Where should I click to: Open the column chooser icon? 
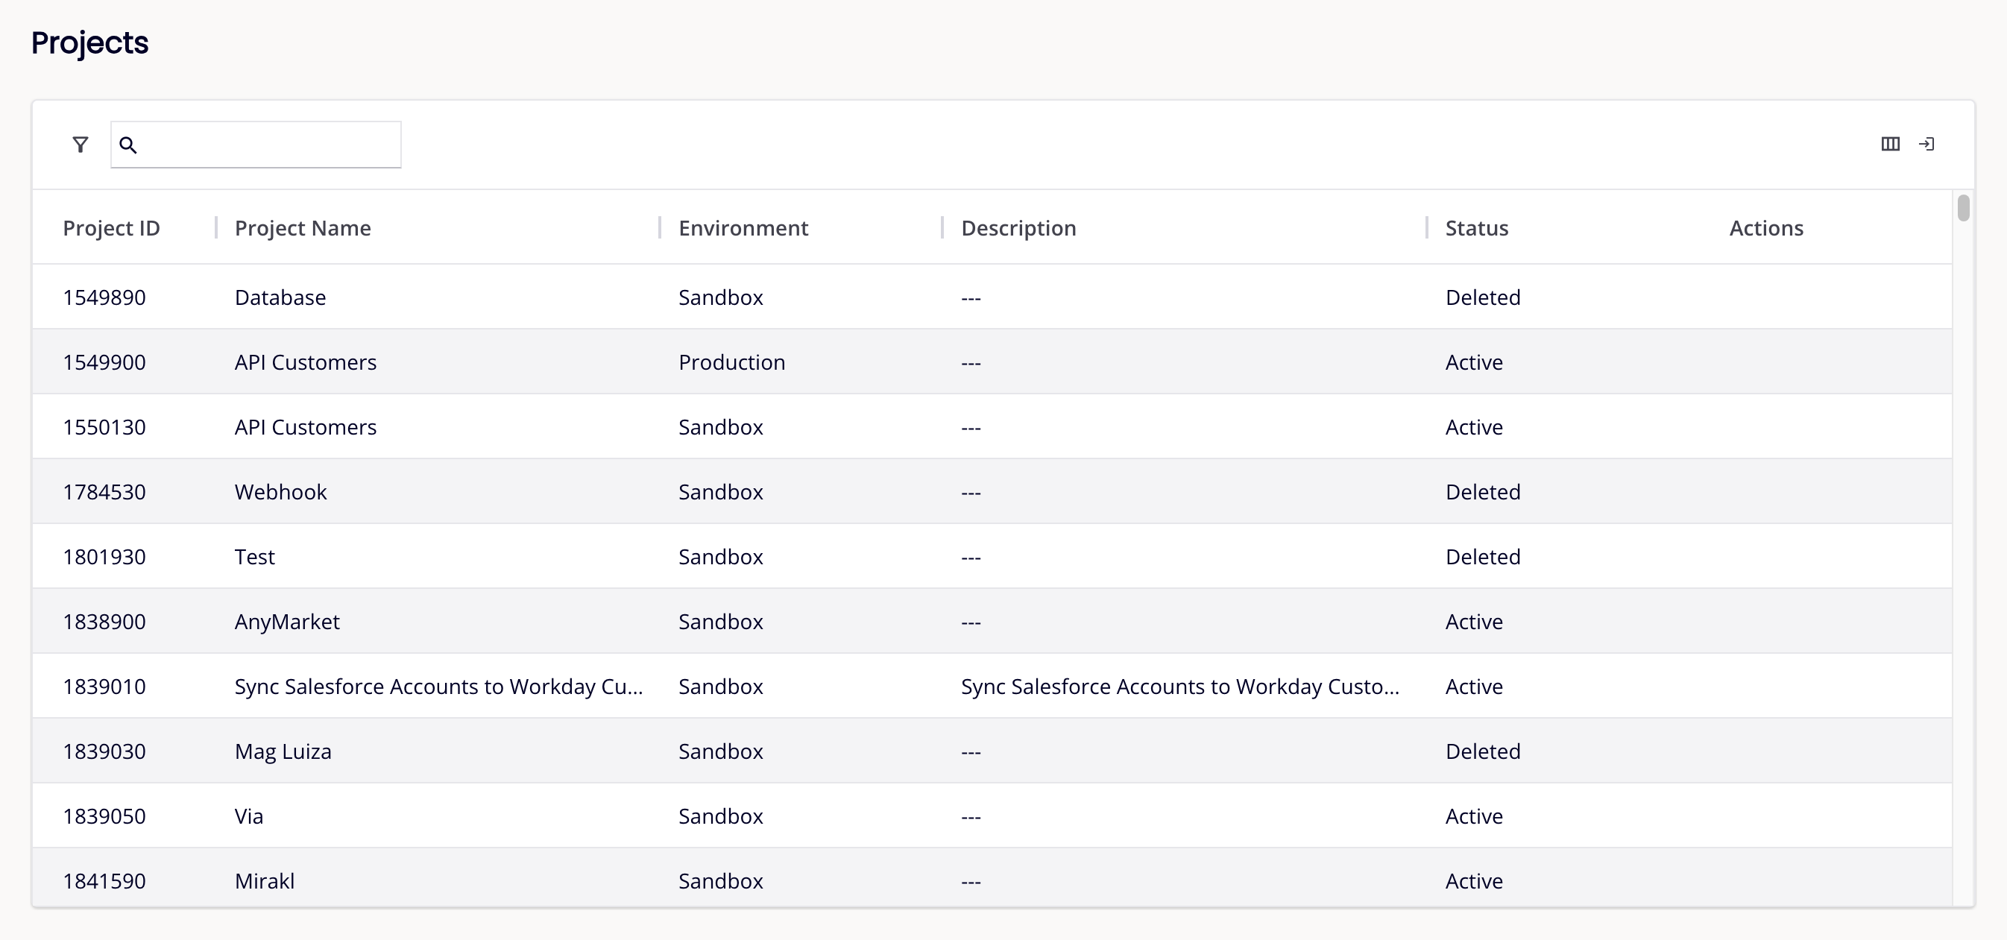tap(1890, 144)
